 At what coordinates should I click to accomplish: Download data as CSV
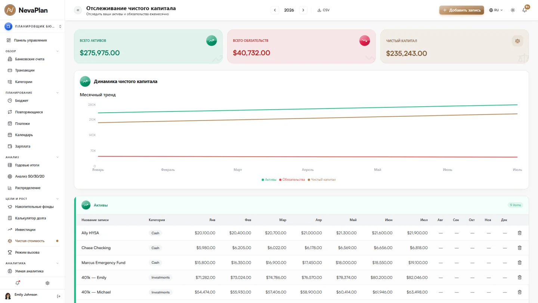[x=324, y=10]
